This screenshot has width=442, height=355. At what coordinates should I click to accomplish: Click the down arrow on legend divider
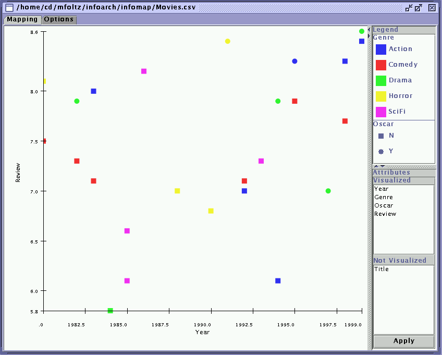[383, 166]
